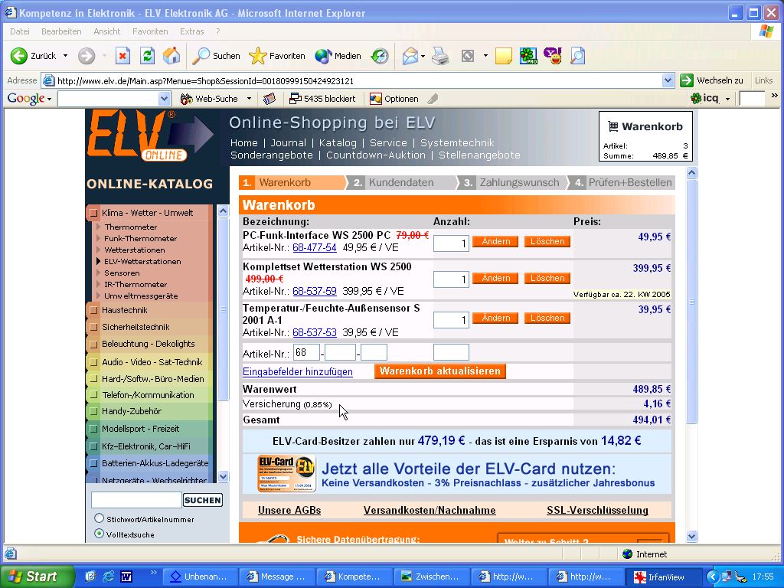Image resolution: width=784 pixels, height=588 pixels.
Task: Open Zurück history dropdown arrow
Action: (x=66, y=56)
